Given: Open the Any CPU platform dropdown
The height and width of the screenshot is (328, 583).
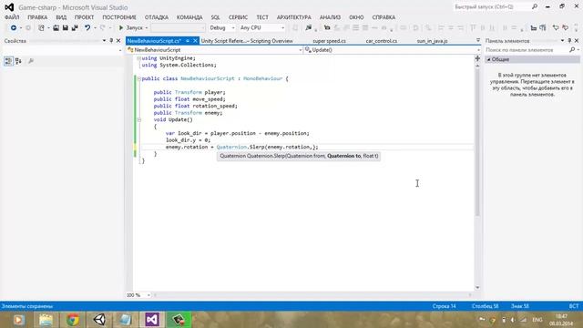Looking at the screenshot, I should (x=262, y=28).
